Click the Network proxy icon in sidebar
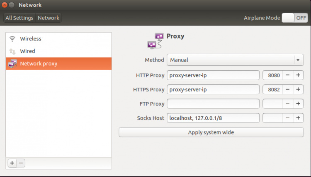 point(12,64)
